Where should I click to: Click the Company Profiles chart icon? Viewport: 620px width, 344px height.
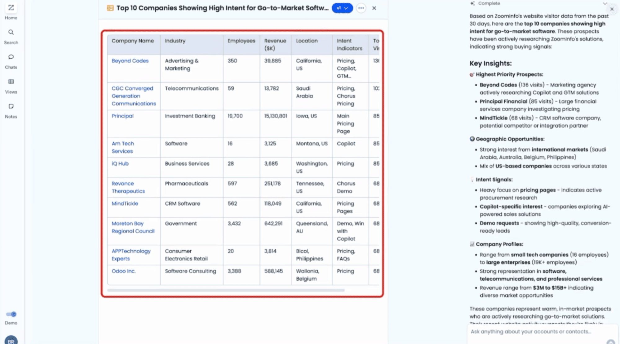coord(472,244)
